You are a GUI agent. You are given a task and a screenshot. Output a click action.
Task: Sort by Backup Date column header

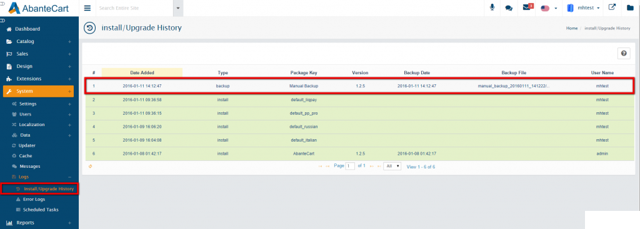point(417,72)
